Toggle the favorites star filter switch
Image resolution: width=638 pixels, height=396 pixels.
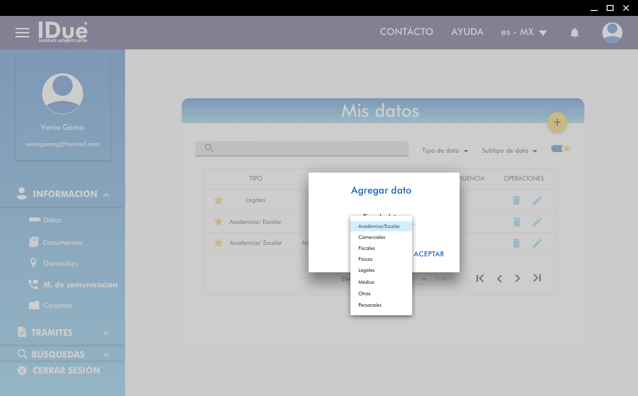(x=560, y=149)
